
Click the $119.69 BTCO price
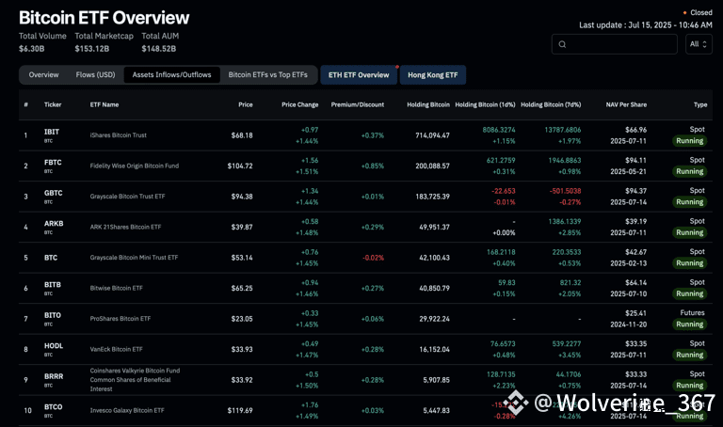[240, 410]
